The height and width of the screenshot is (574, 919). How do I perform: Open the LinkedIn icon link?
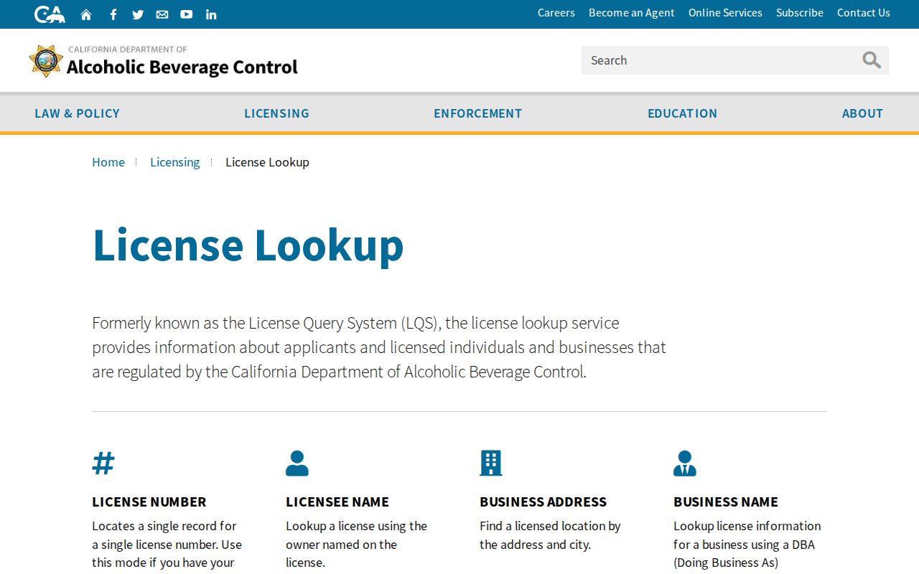(211, 14)
